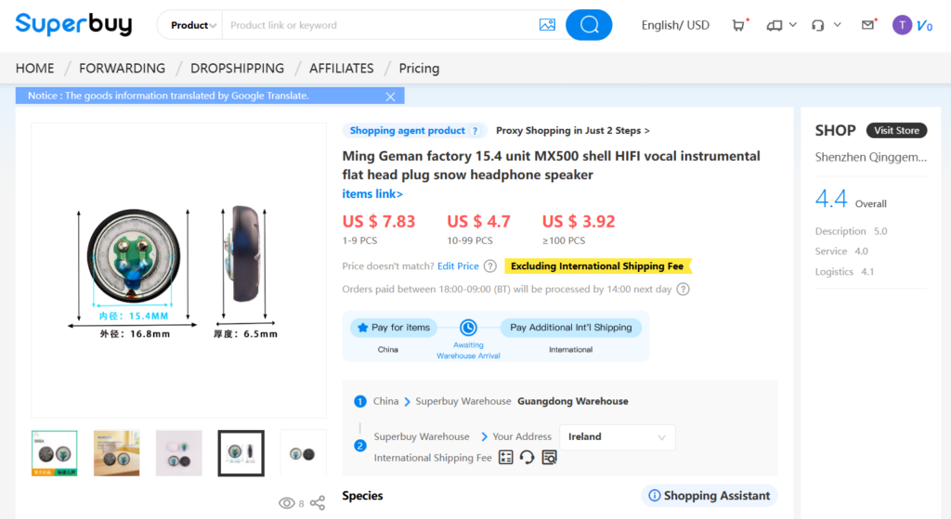Select the first product thumbnail with green border
This screenshot has height=519, width=951.
coord(55,453)
